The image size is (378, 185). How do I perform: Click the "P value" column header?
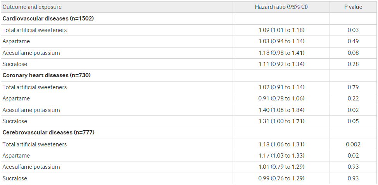pos(353,7)
